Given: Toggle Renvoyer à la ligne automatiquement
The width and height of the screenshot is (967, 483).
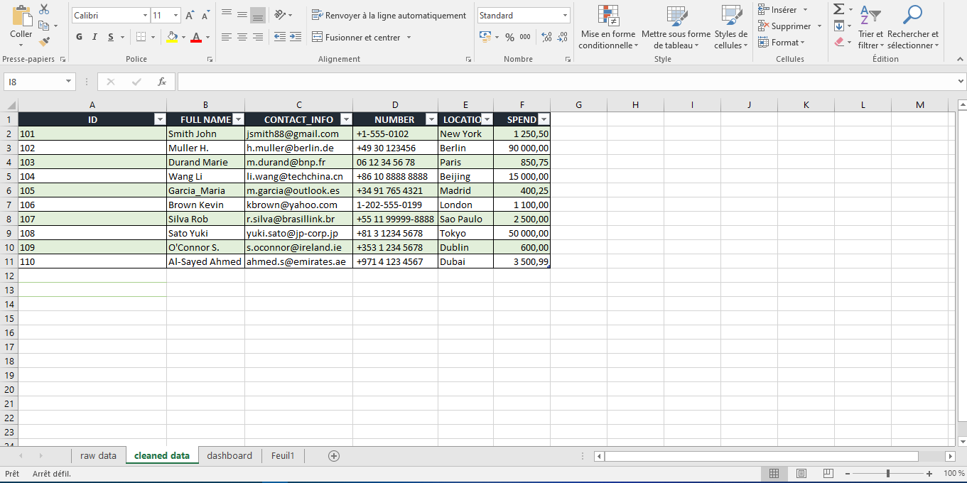Looking at the screenshot, I should coord(389,15).
